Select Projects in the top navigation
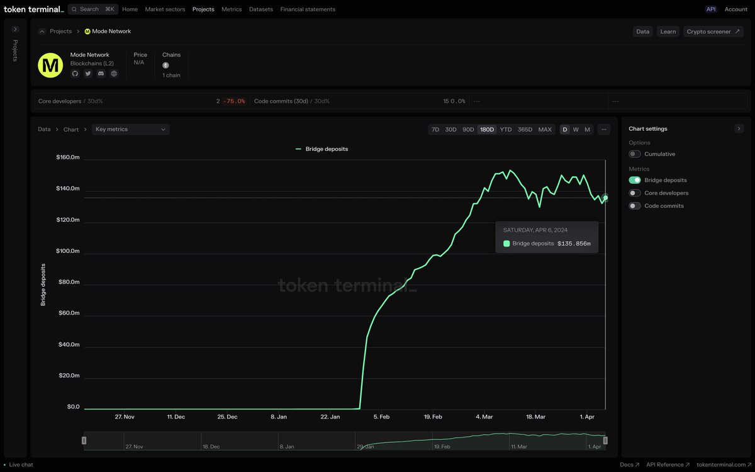The height and width of the screenshot is (472, 755). click(x=203, y=9)
